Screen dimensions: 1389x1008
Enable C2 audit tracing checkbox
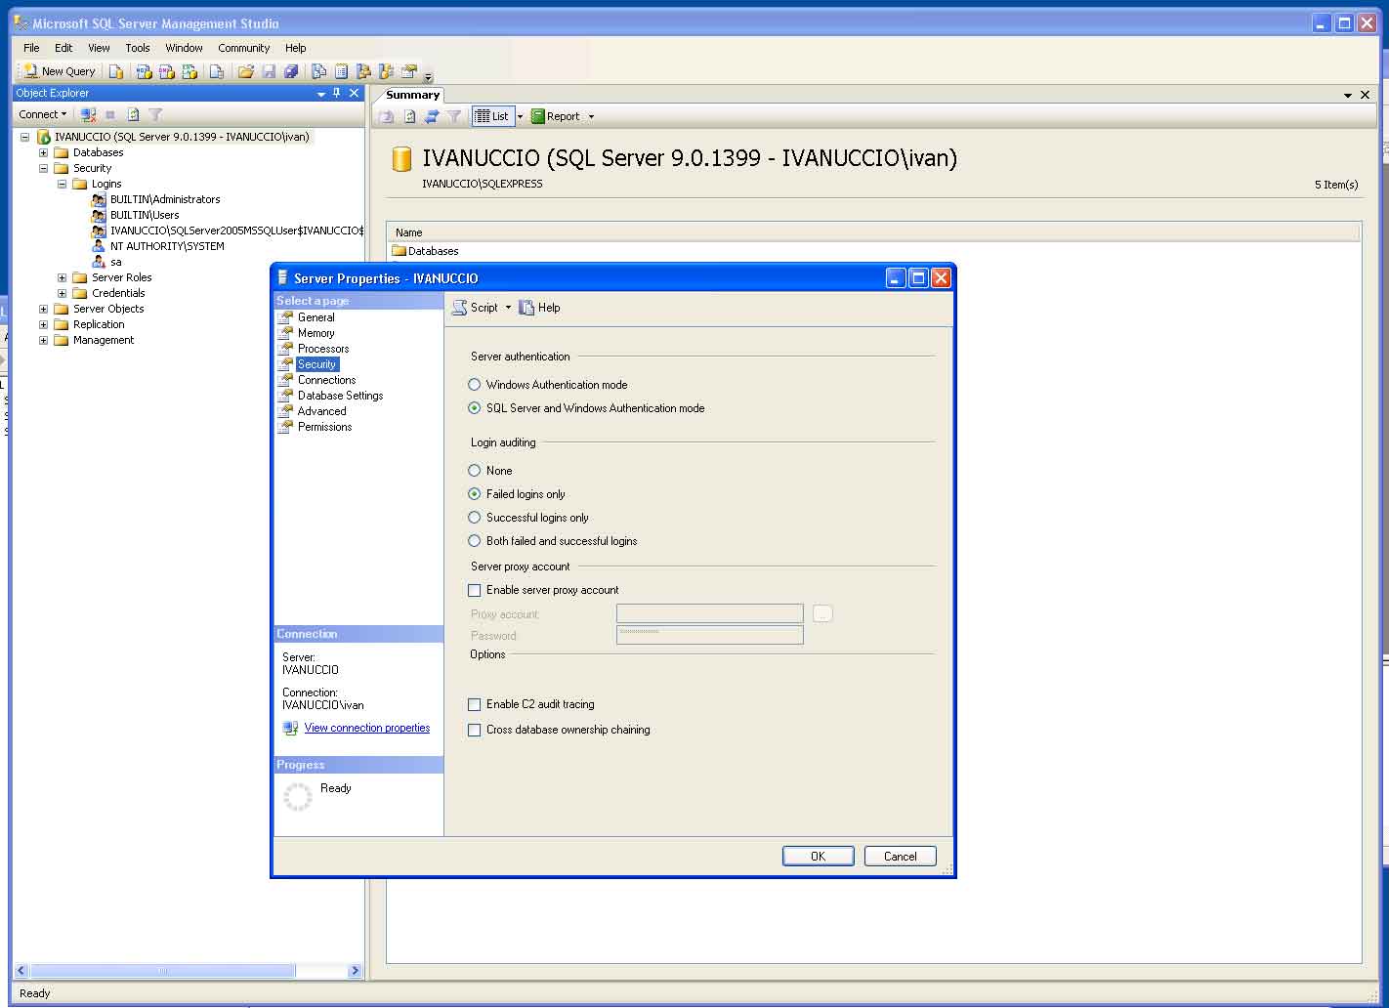[475, 704]
